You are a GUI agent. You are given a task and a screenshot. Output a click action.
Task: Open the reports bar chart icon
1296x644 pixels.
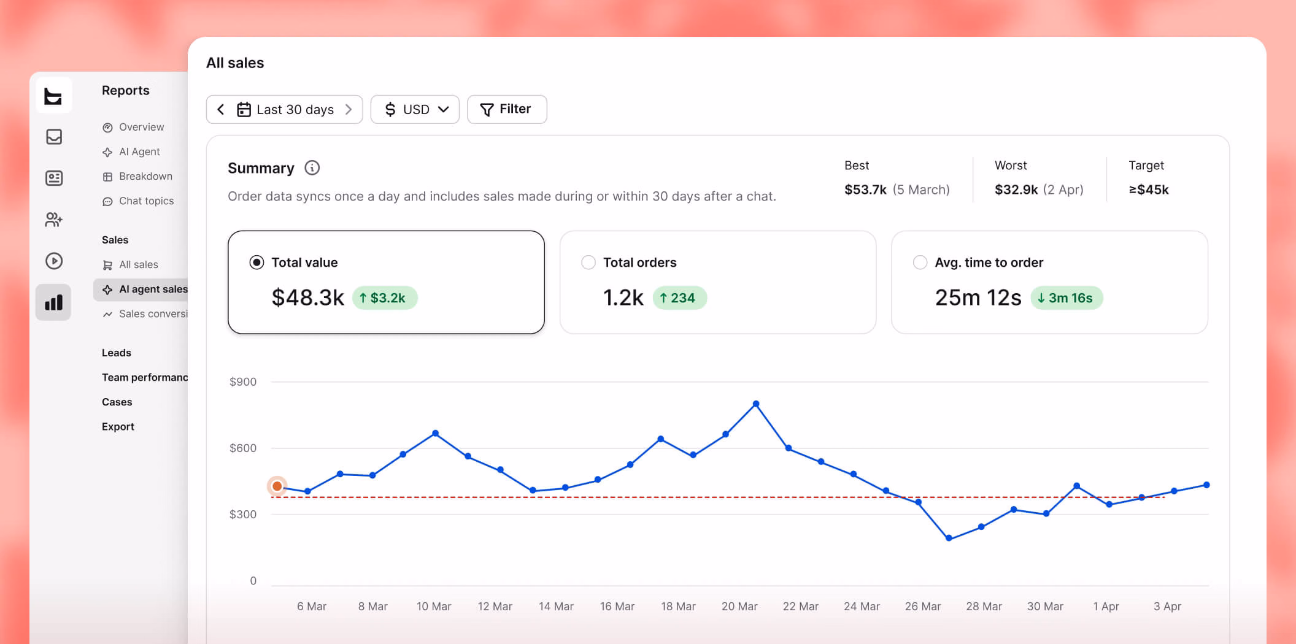tap(53, 302)
